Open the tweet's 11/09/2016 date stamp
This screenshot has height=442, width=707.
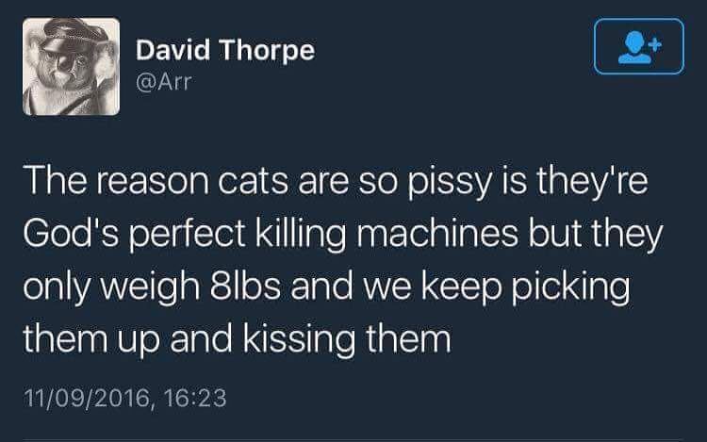point(88,399)
